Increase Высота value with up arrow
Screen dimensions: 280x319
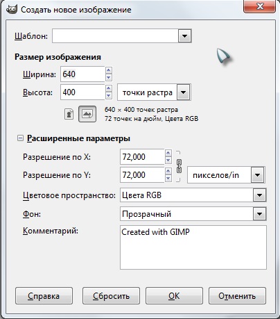pos(109,88)
